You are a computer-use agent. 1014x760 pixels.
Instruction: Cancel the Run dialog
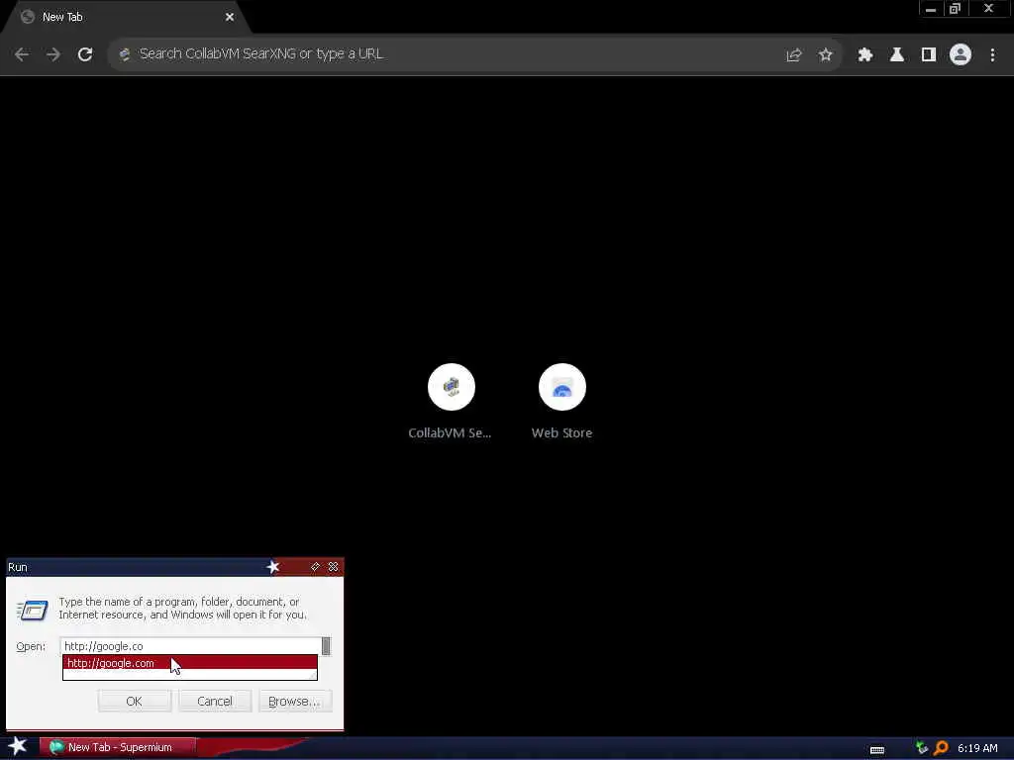(214, 702)
